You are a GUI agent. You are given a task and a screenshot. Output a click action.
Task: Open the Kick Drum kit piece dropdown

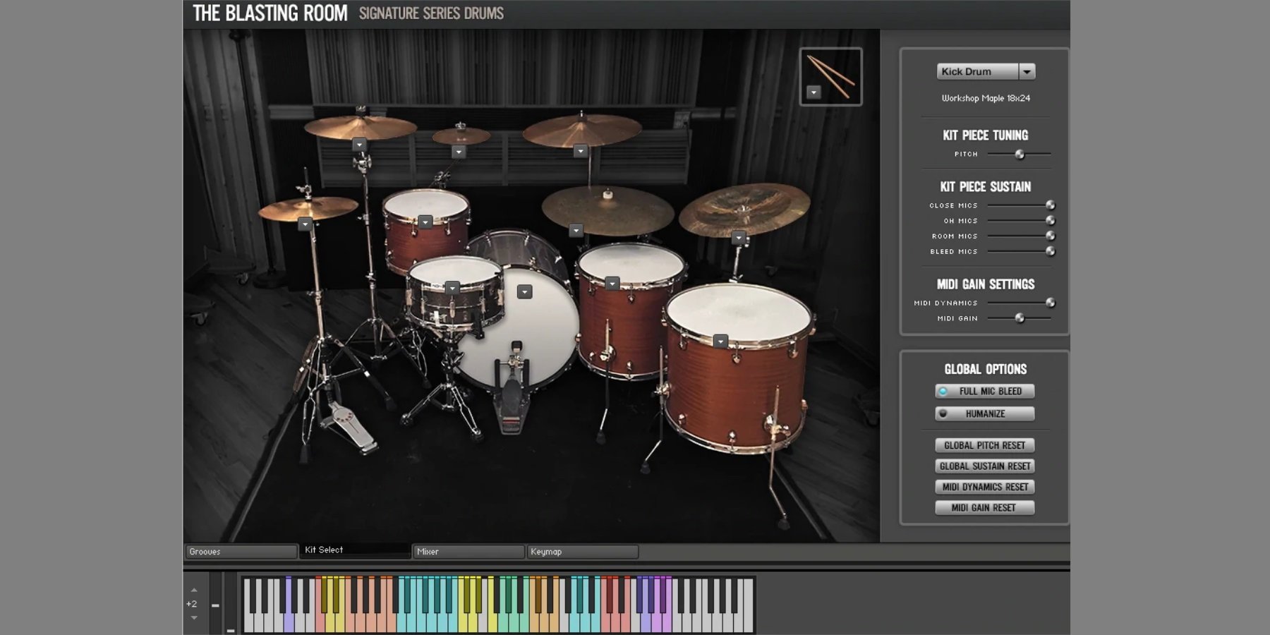coord(1027,71)
